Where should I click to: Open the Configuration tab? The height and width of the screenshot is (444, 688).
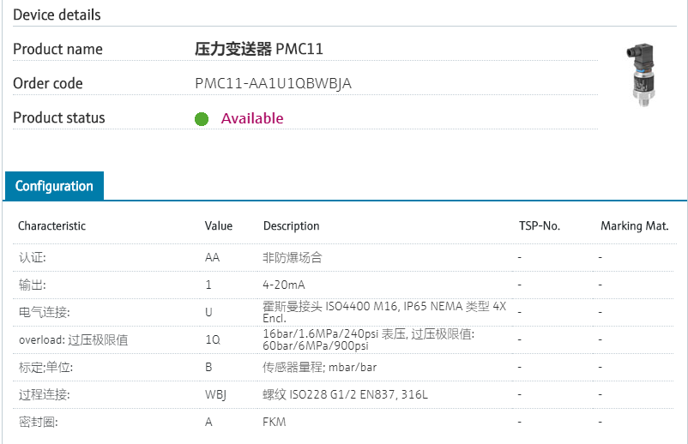click(x=54, y=186)
